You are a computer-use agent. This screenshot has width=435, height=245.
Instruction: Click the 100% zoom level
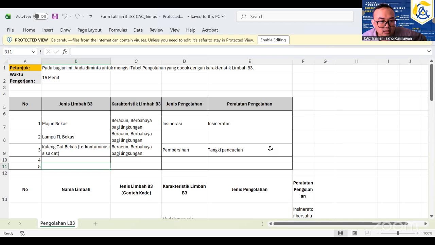428,233
